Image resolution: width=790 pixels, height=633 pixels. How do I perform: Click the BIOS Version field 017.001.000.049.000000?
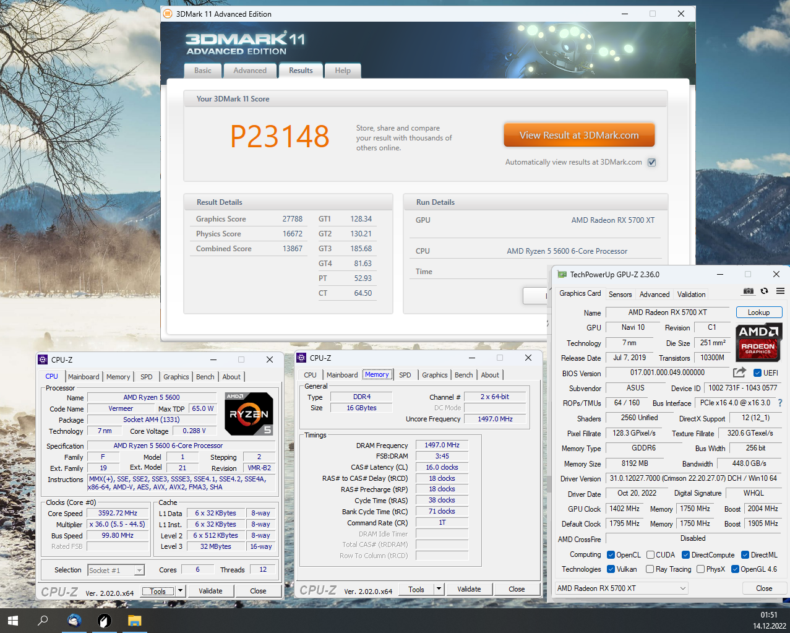click(x=668, y=372)
